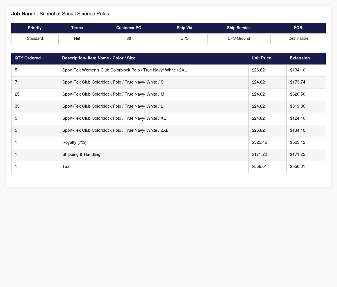Select the Club Colorblock Polo size M description

point(154,94)
